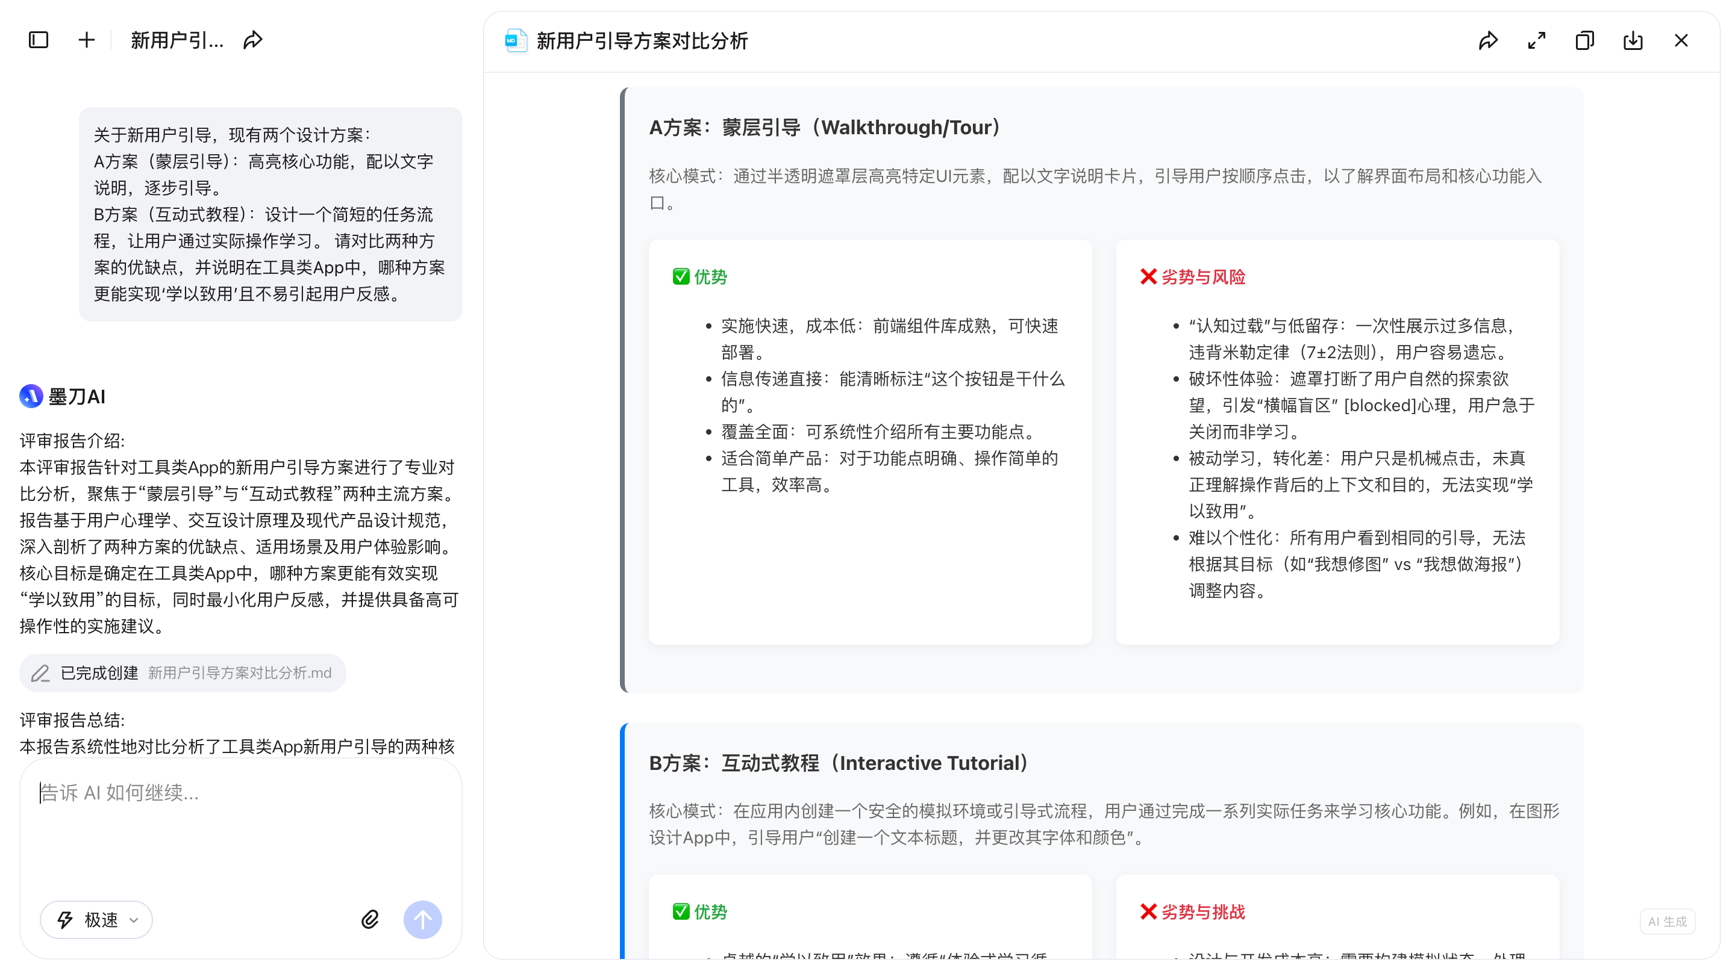
Task: Click the truncated chat title 新用户引...
Action: [x=177, y=40]
